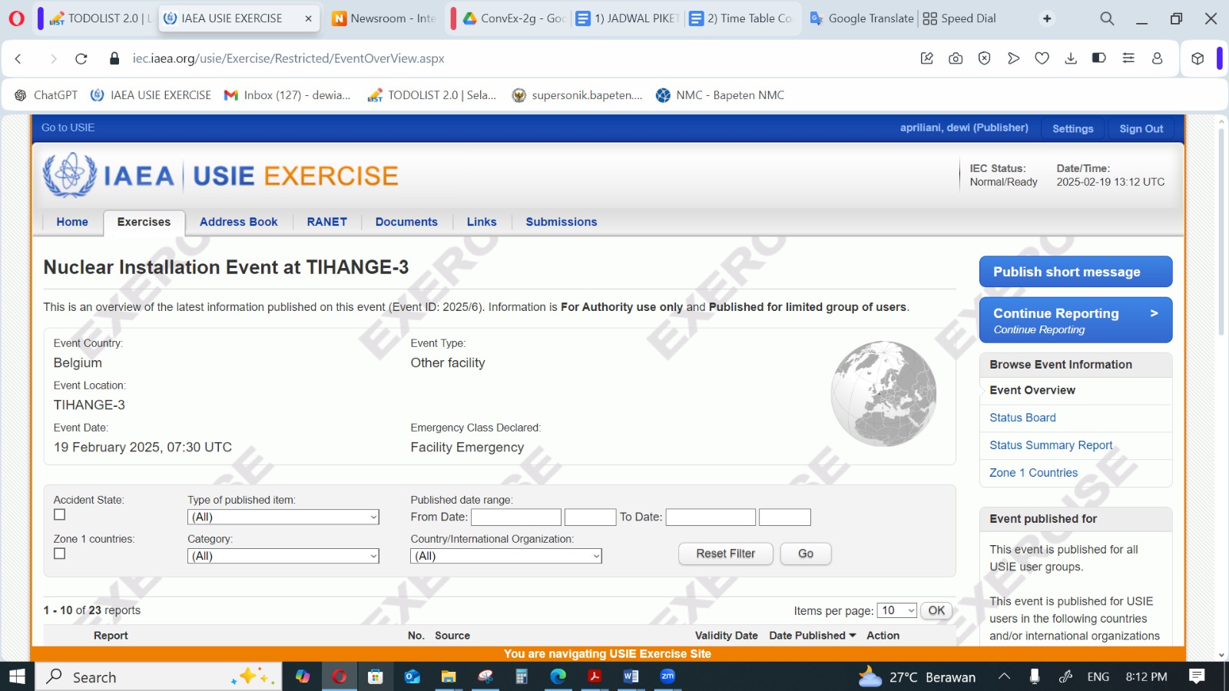Sort by Date Published column arrow
Image resolution: width=1229 pixels, height=691 pixels.
[x=853, y=636]
